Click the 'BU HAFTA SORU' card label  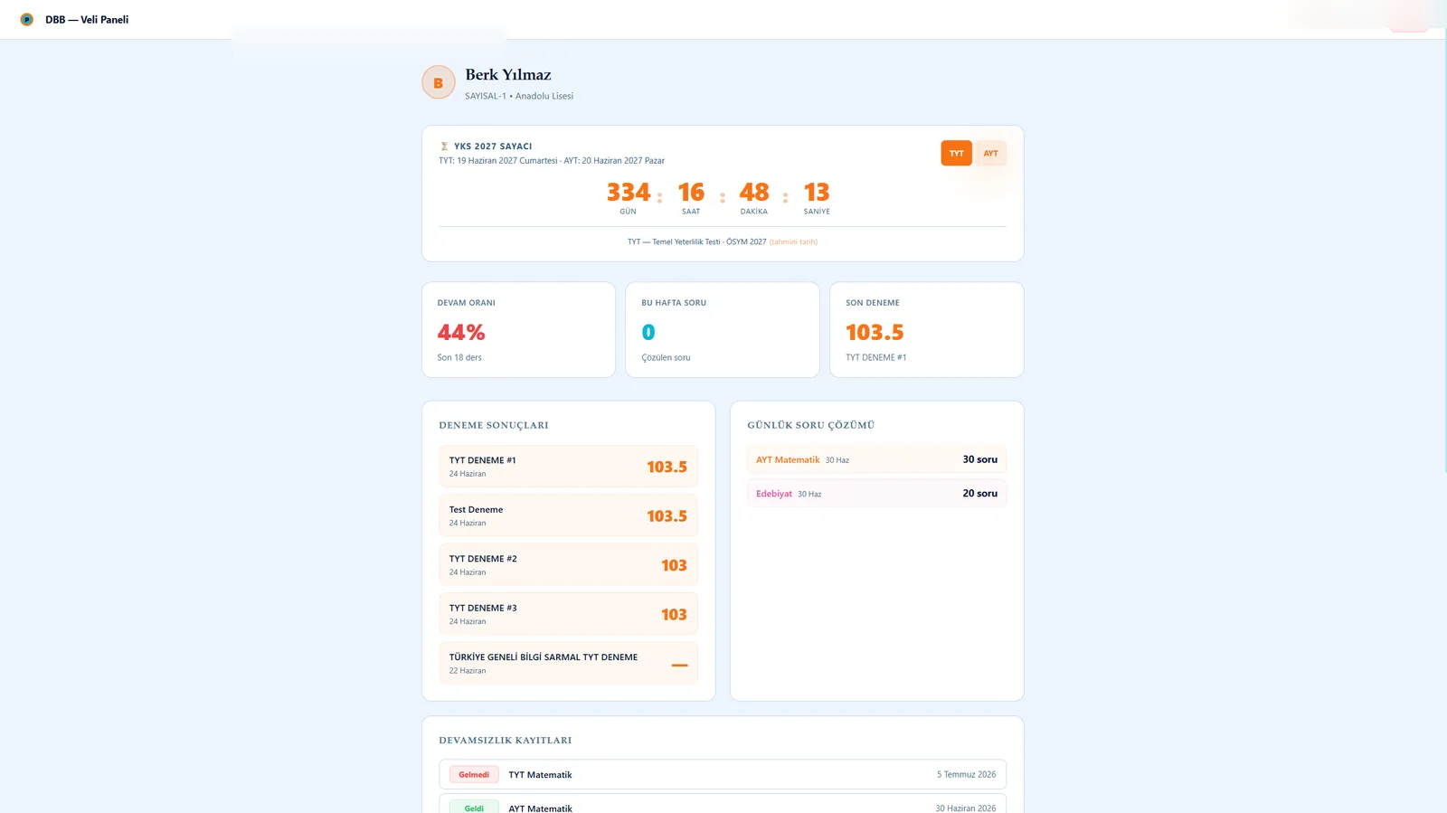click(x=674, y=303)
